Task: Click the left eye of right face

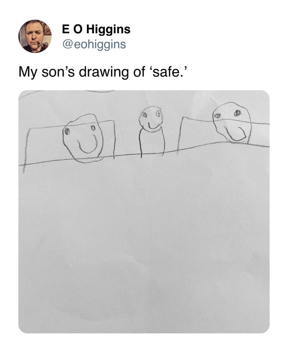Action: tap(218, 116)
